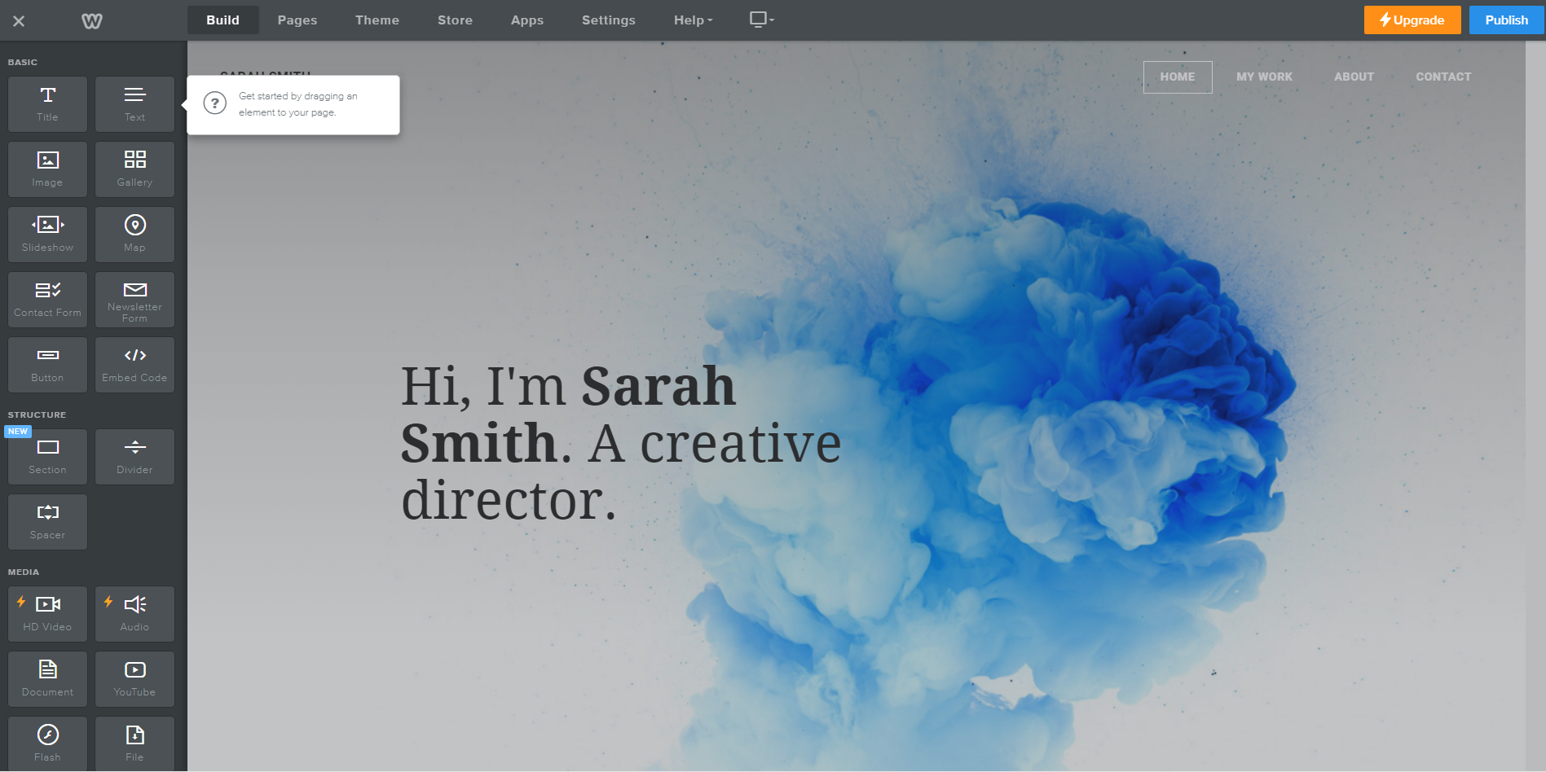Image resolution: width=1546 pixels, height=772 pixels.
Task: Choose the Section structure element
Action: tap(47, 457)
